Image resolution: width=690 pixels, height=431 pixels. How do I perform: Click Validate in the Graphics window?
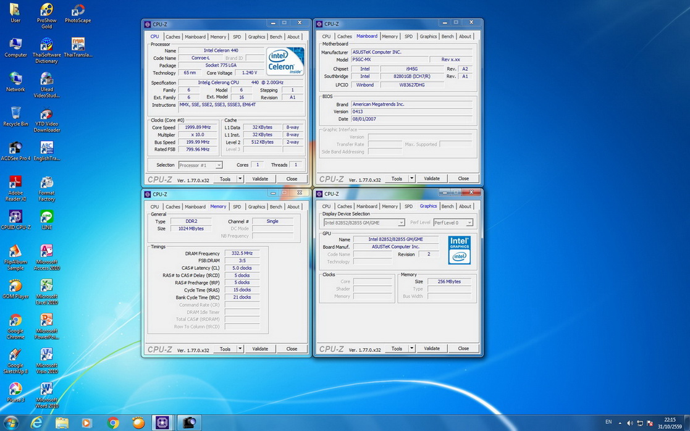tap(432, 348)
